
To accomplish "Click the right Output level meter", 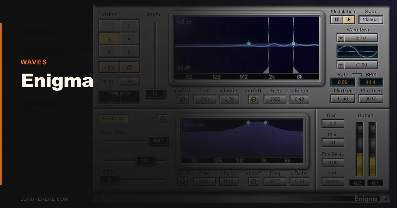I will 373,149.
